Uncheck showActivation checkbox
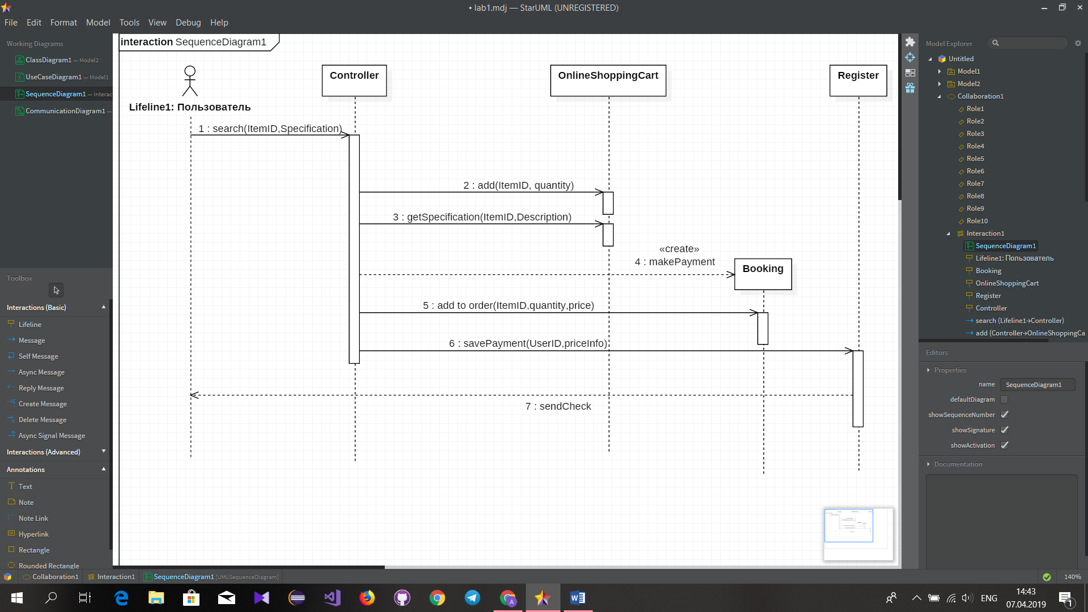The height and width of the screenshot is (612, 1088). pyautogui.click(x=1004, y=445)
